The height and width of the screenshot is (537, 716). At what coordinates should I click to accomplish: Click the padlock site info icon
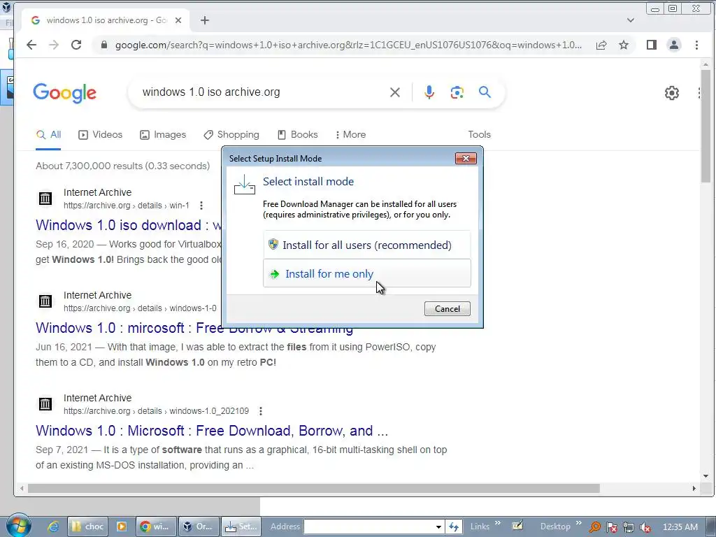[104, 45]
